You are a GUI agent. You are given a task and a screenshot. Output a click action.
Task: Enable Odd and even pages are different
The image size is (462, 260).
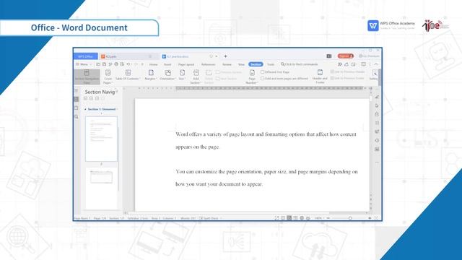pyautogui.click(x=263, y=79)
